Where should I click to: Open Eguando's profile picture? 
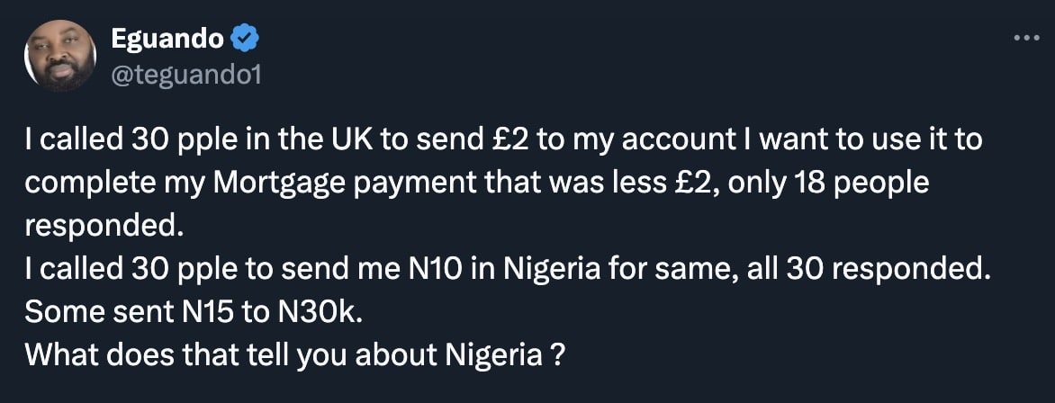pos(61,55)
